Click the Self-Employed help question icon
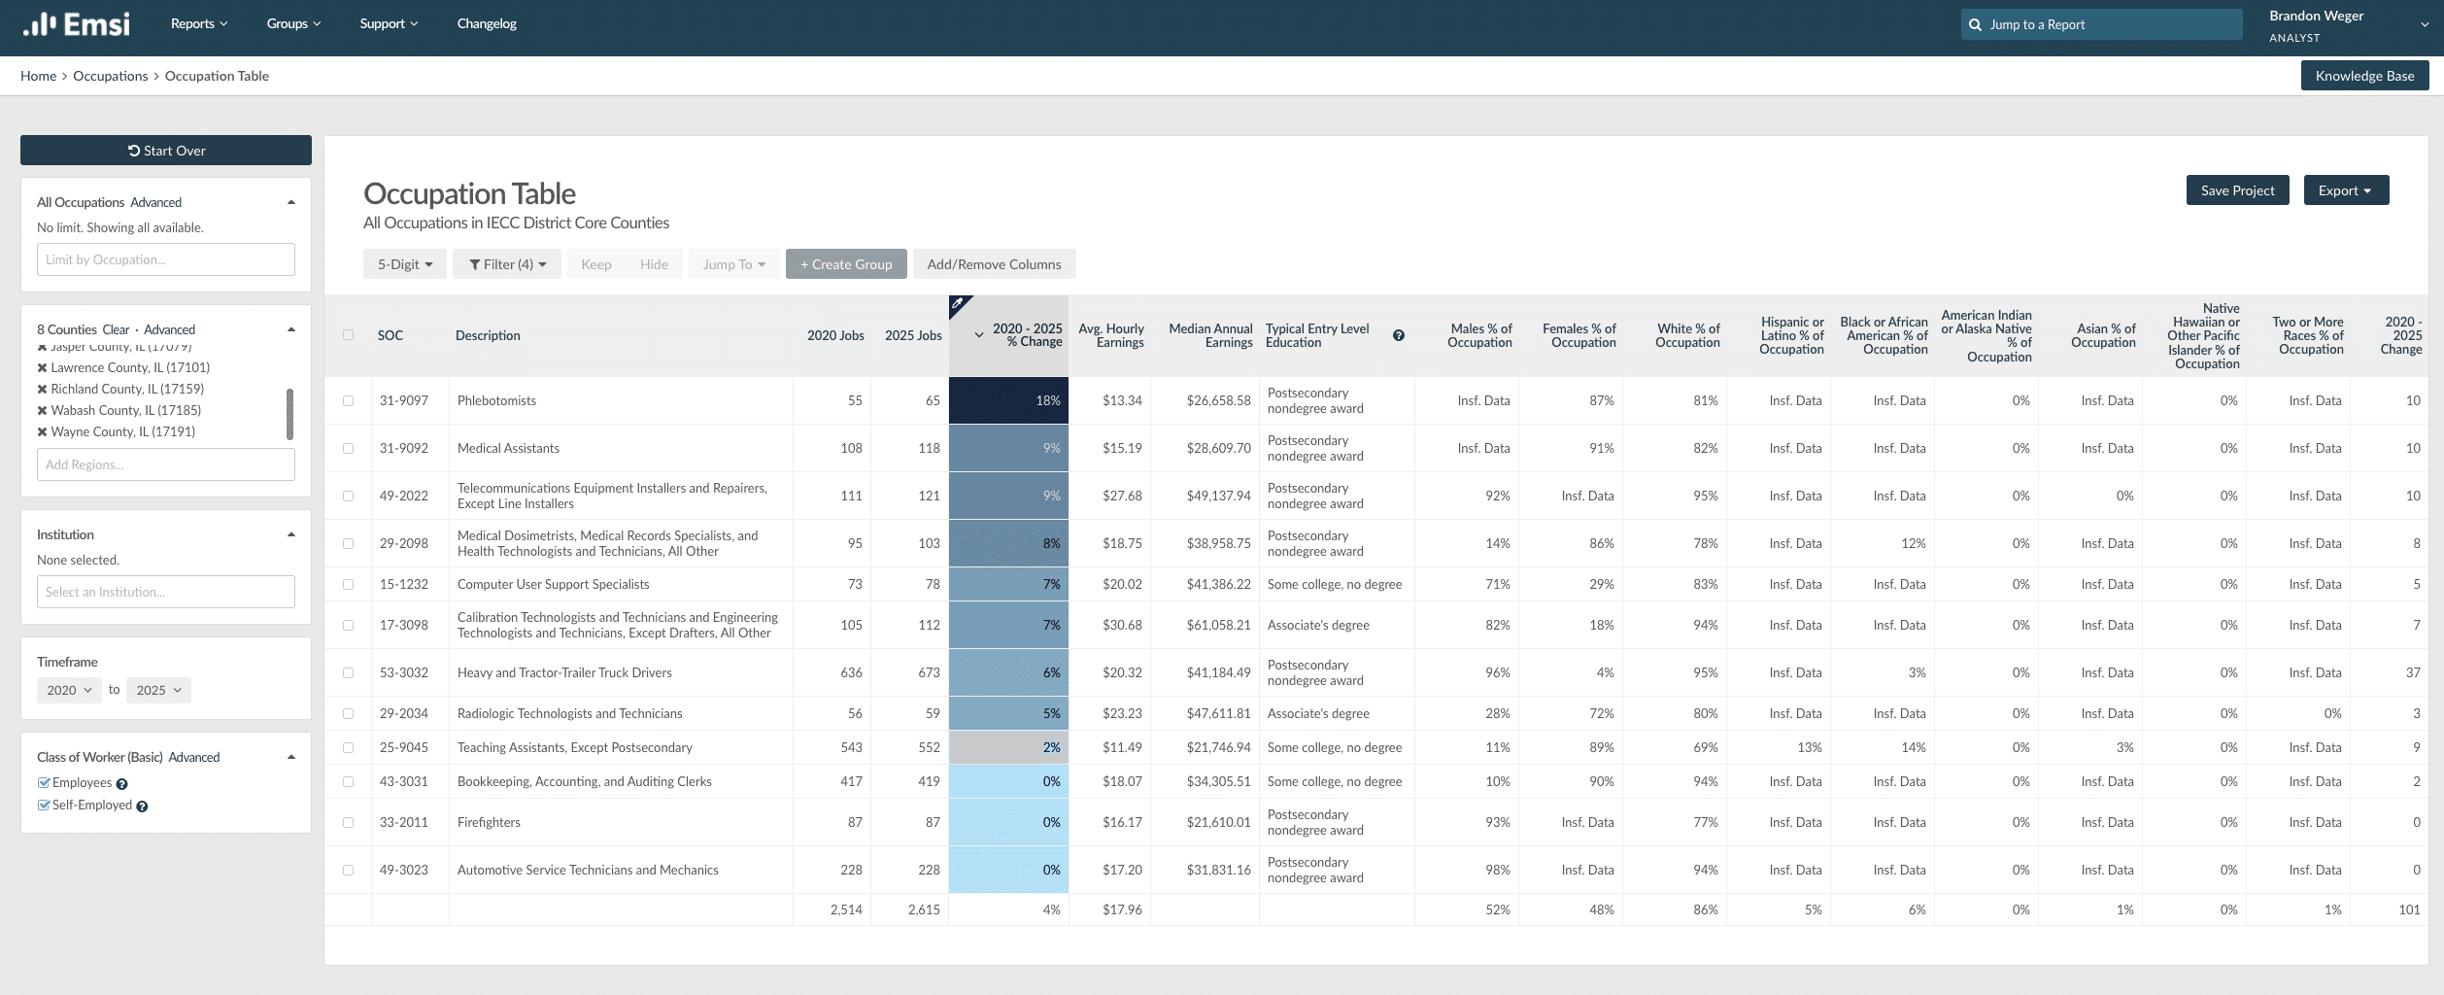 [x=142, y=806]
